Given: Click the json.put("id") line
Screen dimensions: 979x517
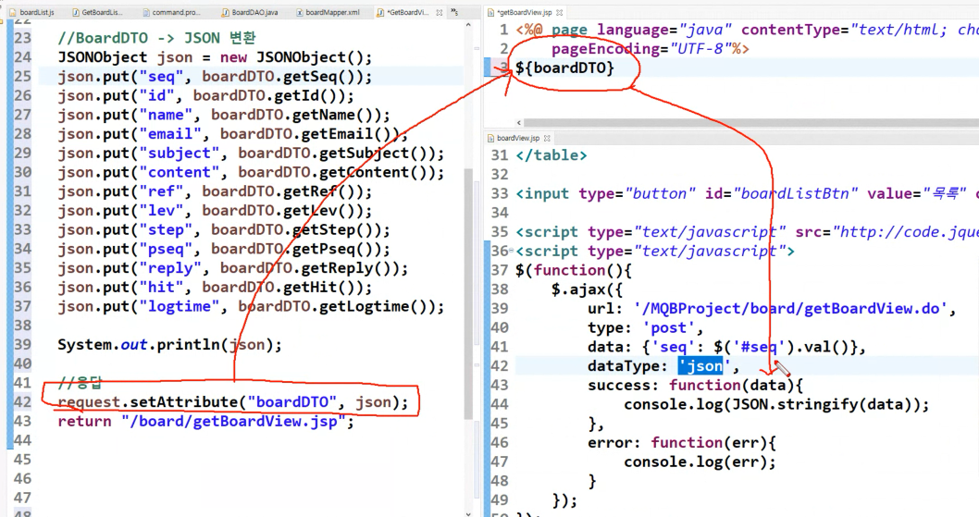Looking at the screenshot, I should (x=205, y=96).
